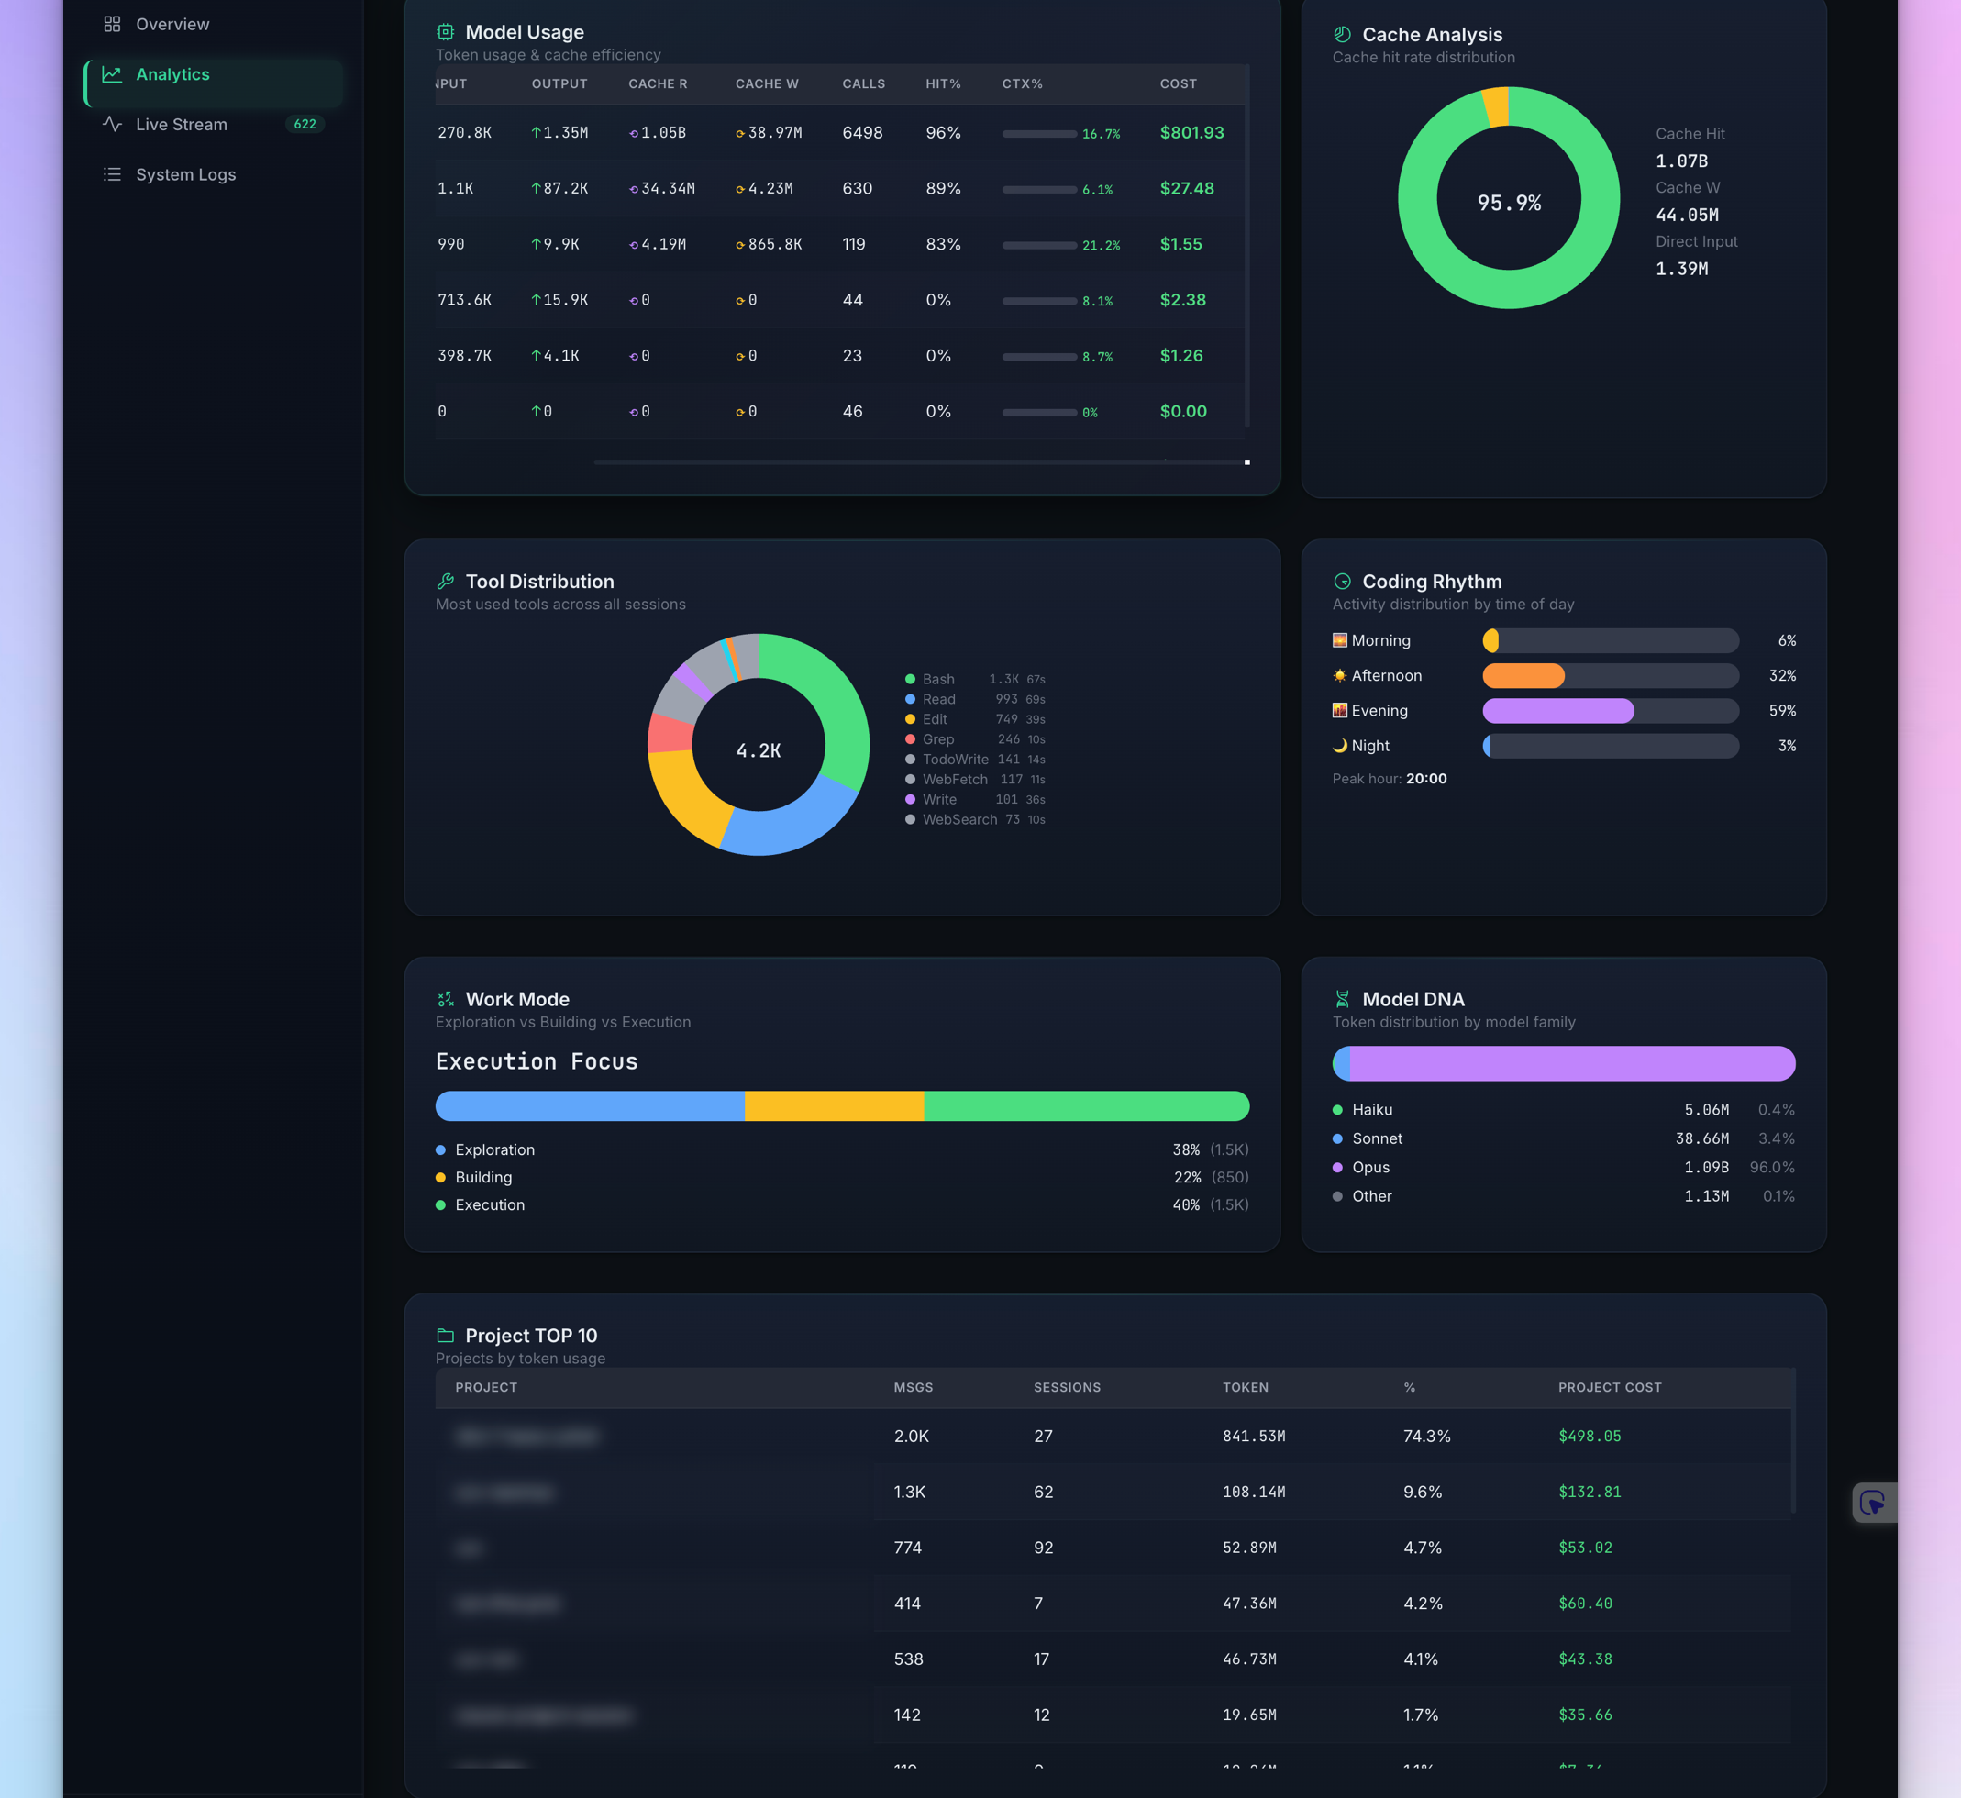Viewport: 1961px width, 1798px height.
Task: Click the Model DNA helix icon
Action: [x=1343, y=999]
